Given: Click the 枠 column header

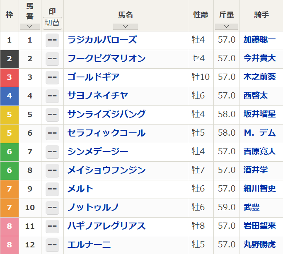Looking at the screenshot, I should point(10,15).
